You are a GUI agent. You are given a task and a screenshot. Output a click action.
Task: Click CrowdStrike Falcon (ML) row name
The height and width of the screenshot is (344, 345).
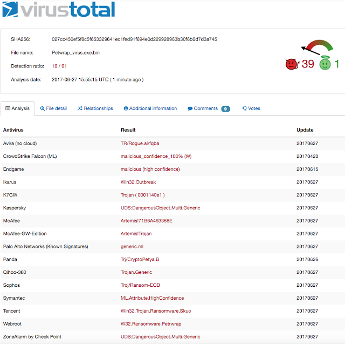coord(30,156)
